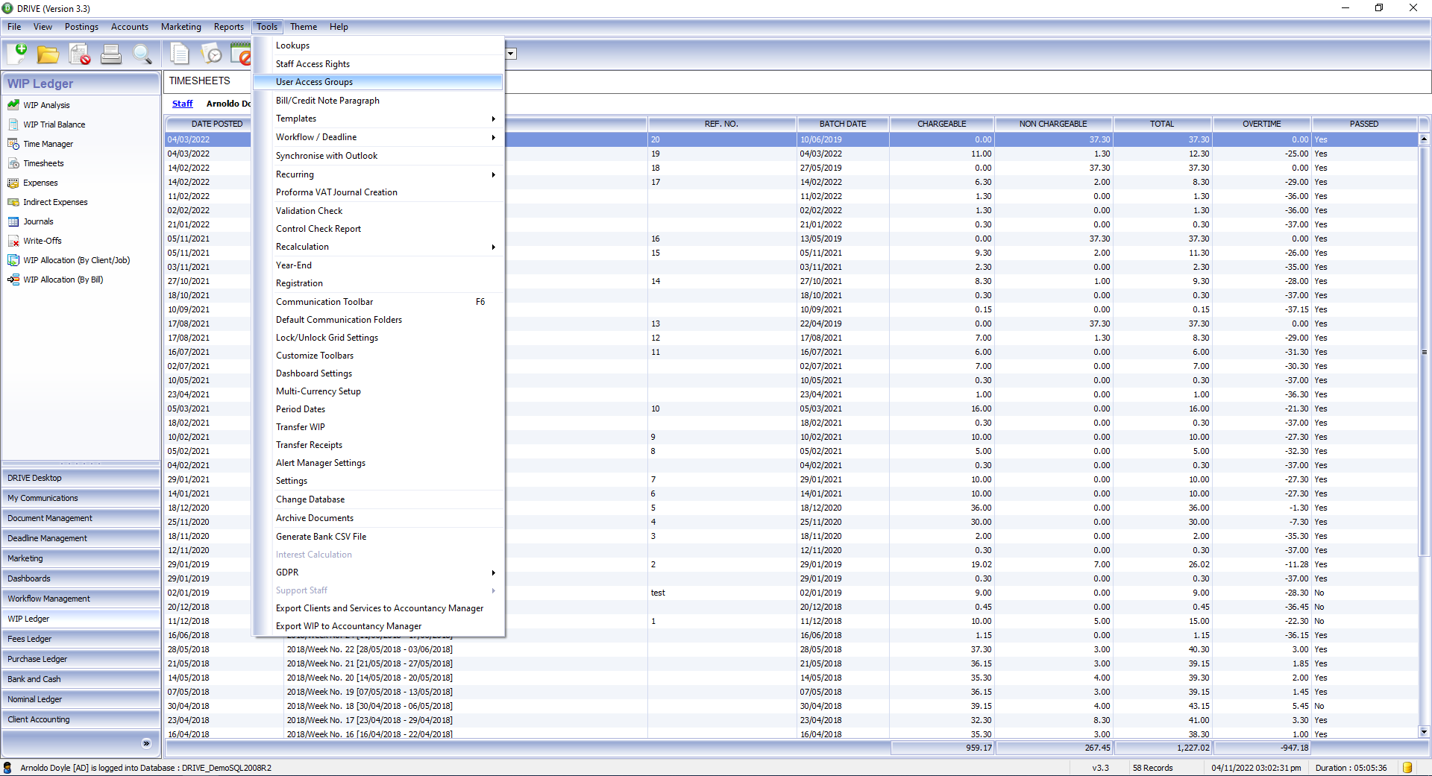This screenshot has width=1432, height=776.
Task: Click the magnifying glass search icon
Action: point(142,54)
